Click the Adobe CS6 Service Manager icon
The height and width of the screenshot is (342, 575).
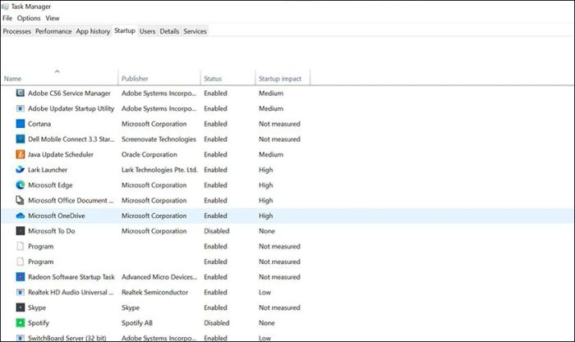point(21,93)
